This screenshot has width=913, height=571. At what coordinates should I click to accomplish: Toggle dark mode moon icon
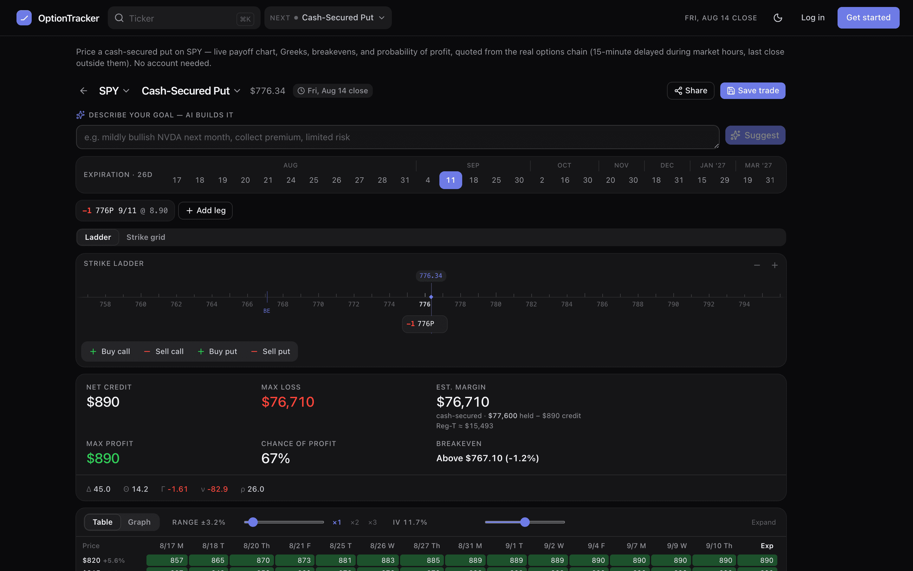[x=778, y=18]
